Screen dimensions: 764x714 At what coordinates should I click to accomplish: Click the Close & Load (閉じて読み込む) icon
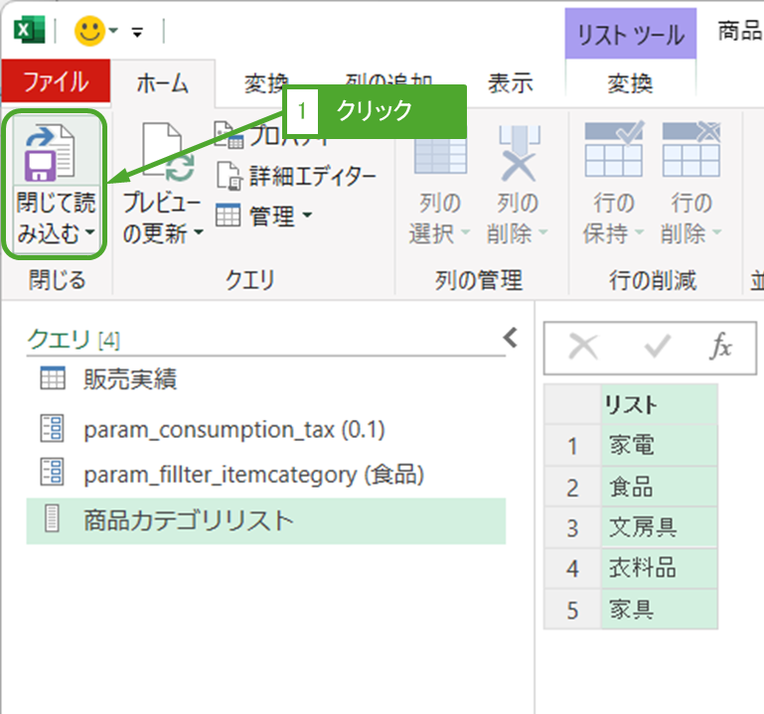[55, 155]
